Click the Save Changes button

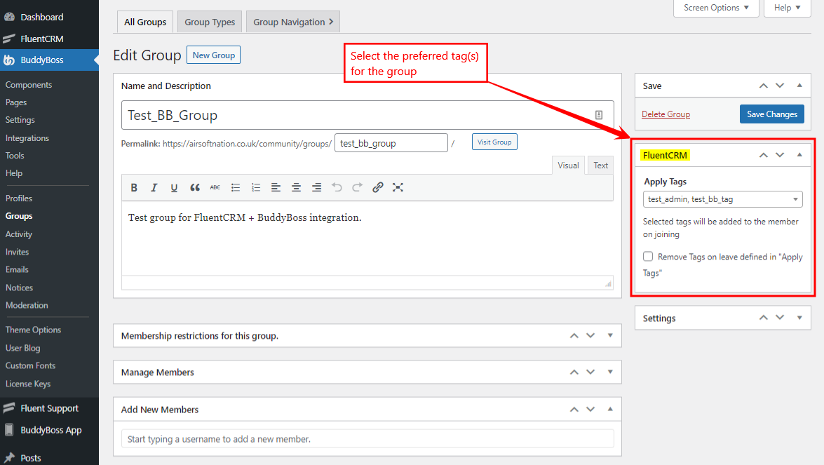pos(771,114)
